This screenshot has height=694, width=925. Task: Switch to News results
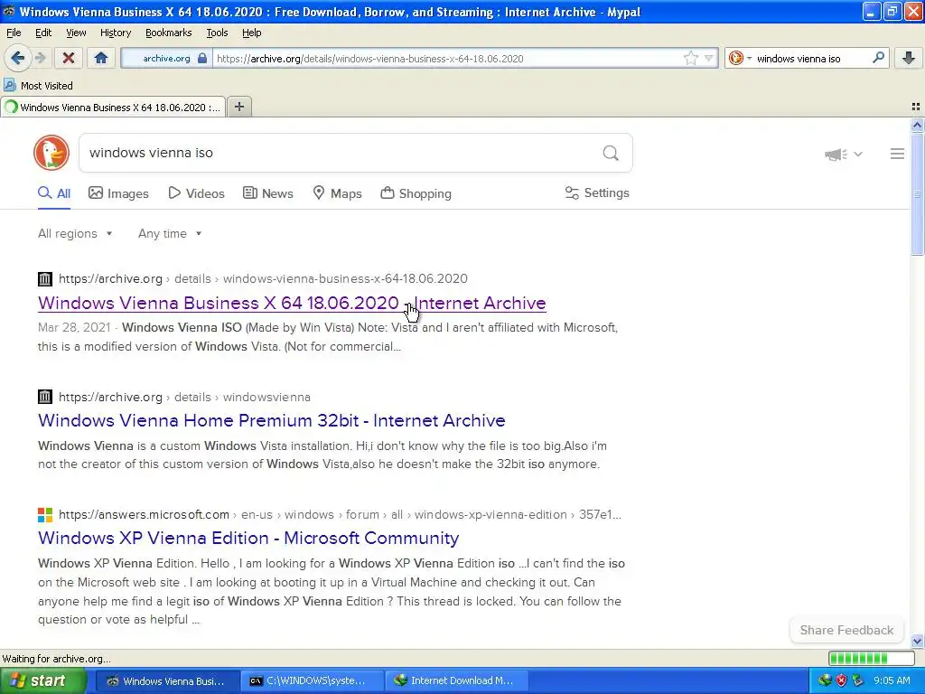[267, 193]
